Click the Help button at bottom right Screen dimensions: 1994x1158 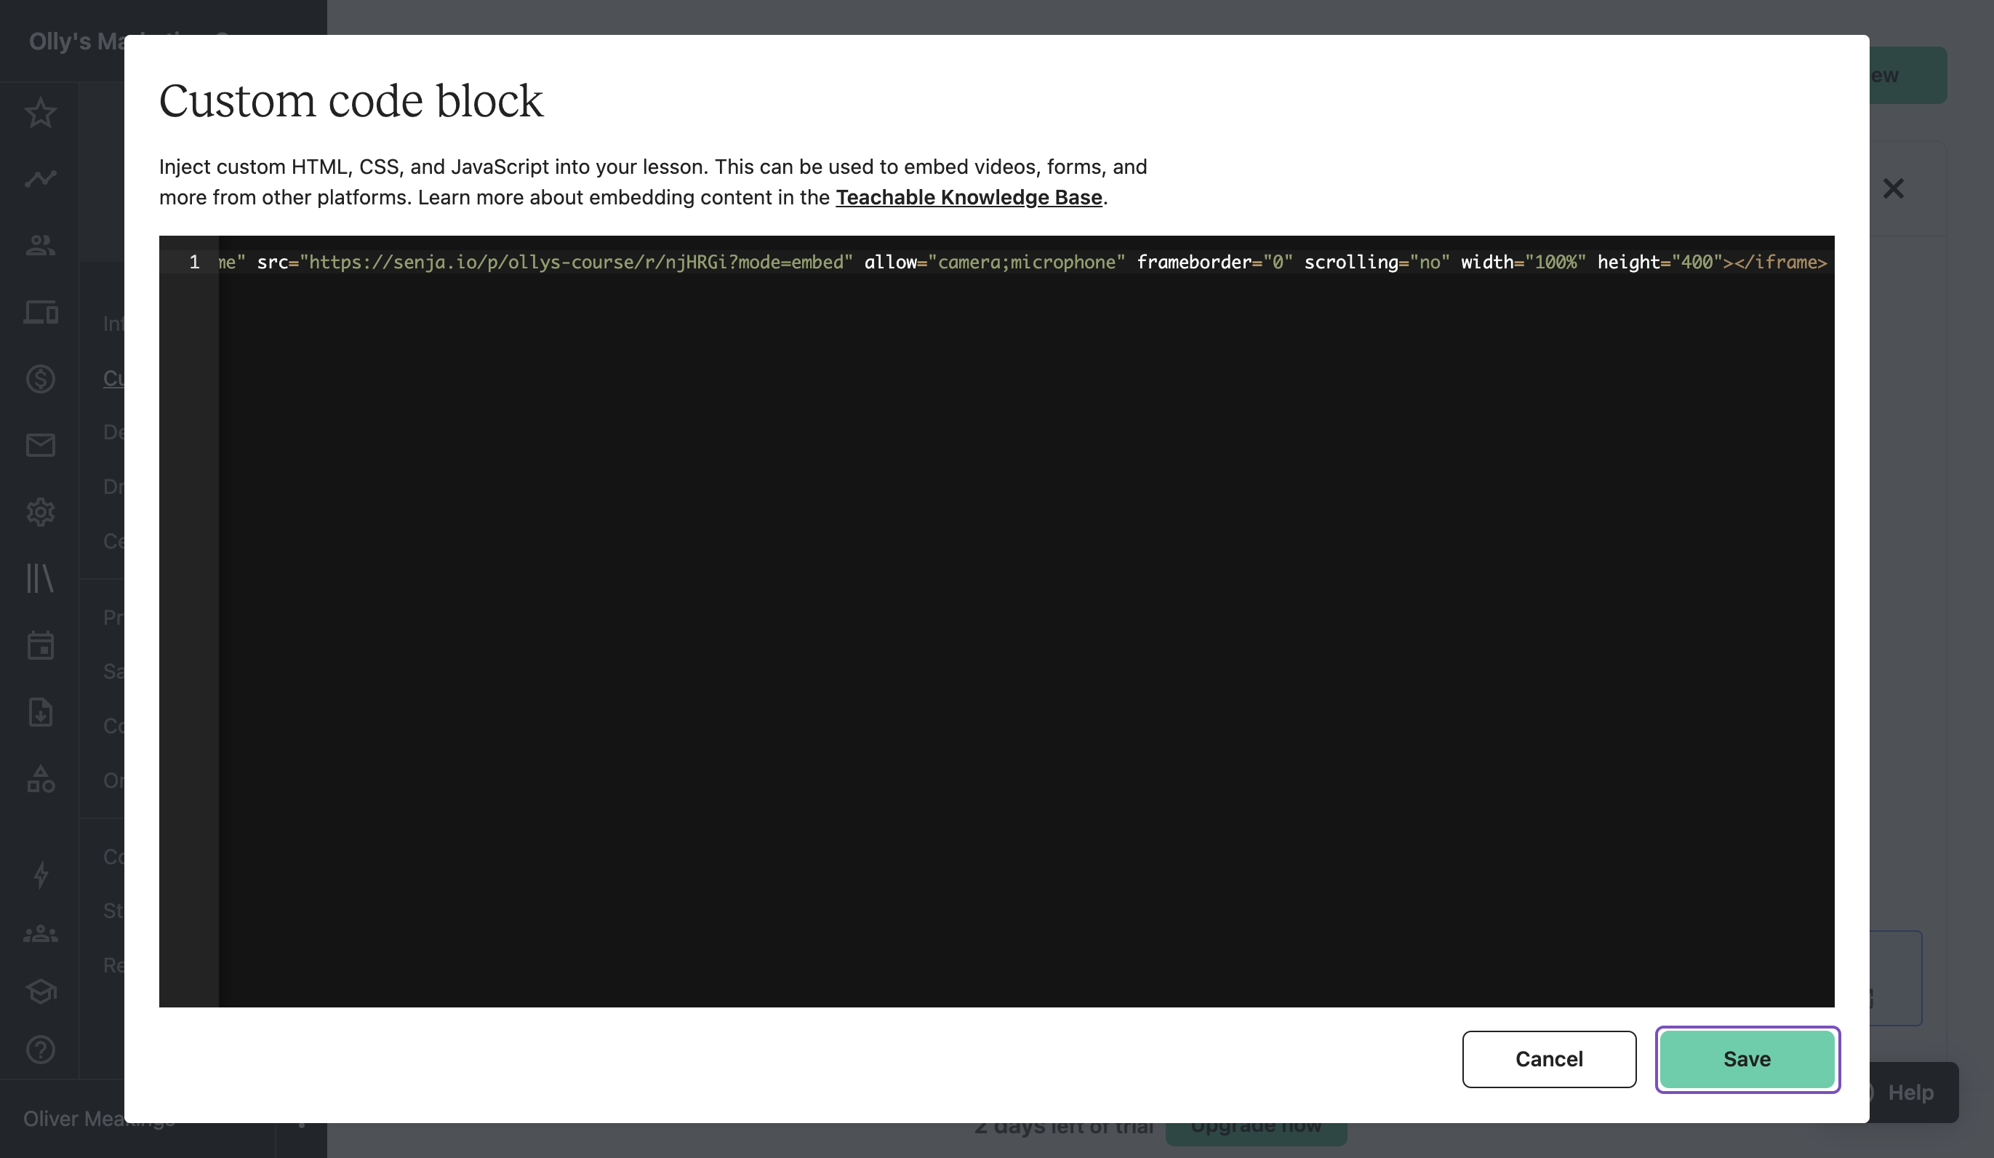1910,1093
